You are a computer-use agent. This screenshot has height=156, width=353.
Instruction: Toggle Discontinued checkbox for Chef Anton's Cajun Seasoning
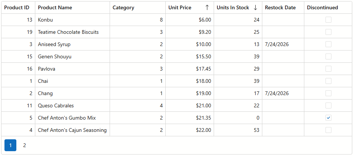328,130
